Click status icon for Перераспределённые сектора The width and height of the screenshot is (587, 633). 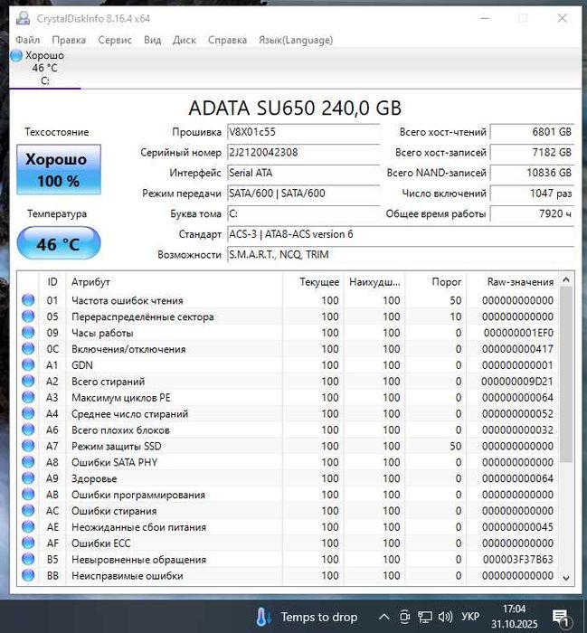28,316
